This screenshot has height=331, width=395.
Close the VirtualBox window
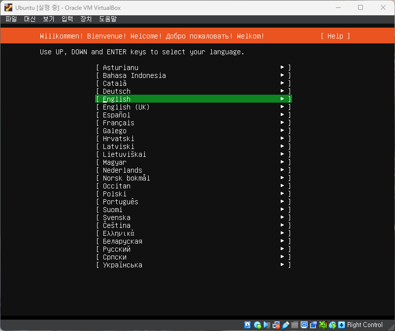point(383,7)
